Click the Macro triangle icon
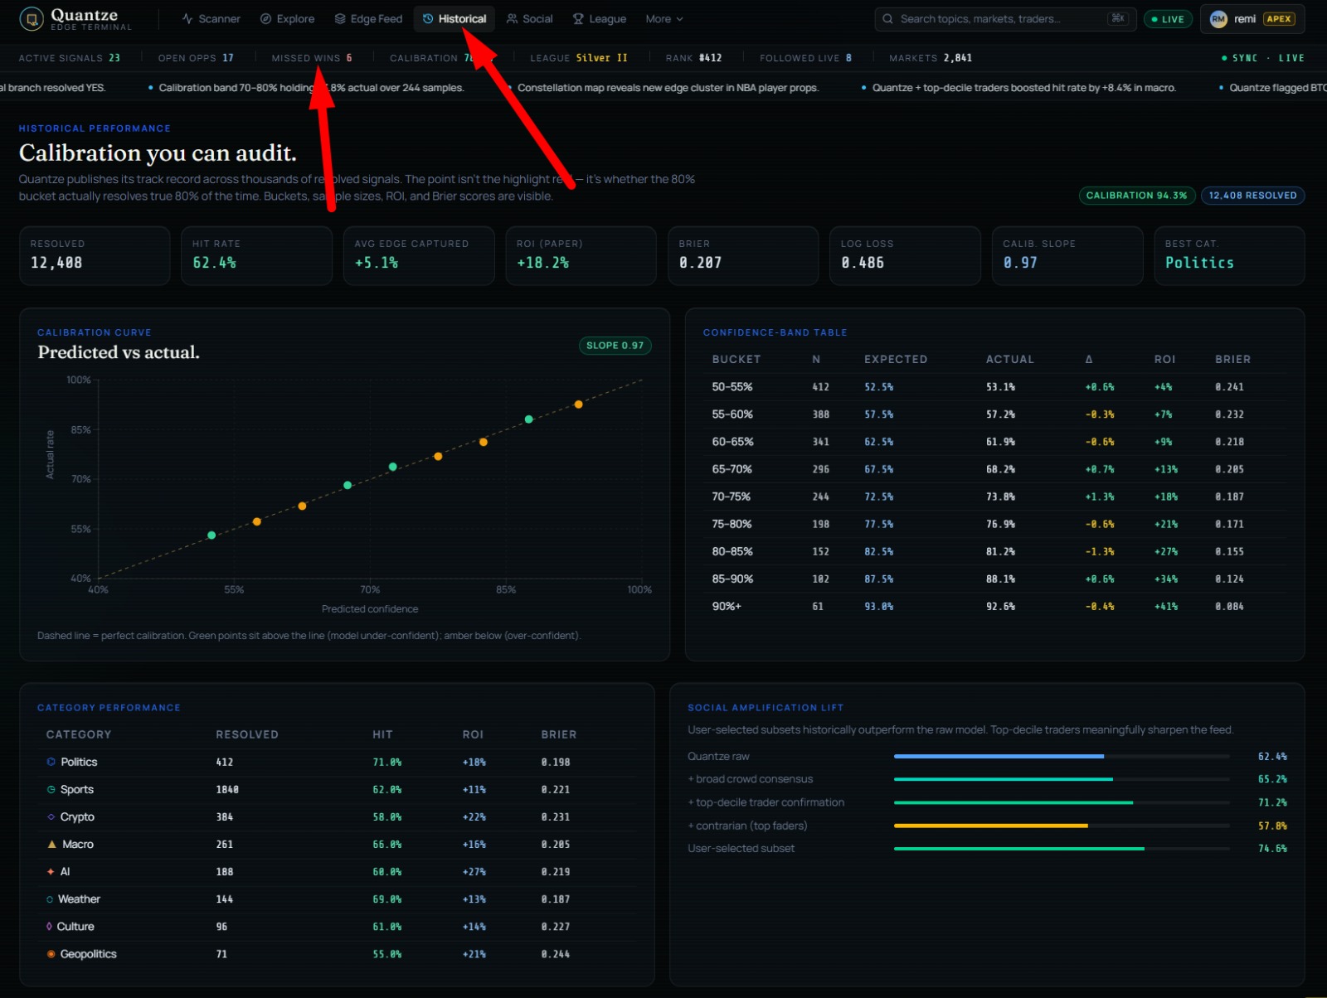 pos(52,845)
